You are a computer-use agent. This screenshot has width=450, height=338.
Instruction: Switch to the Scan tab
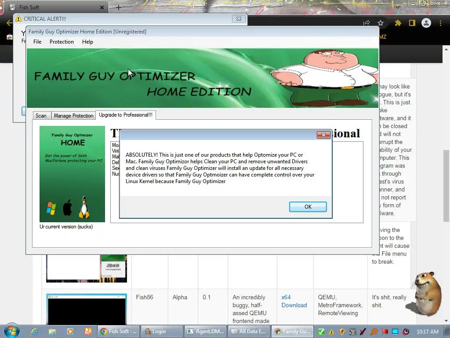coord(41,116)
